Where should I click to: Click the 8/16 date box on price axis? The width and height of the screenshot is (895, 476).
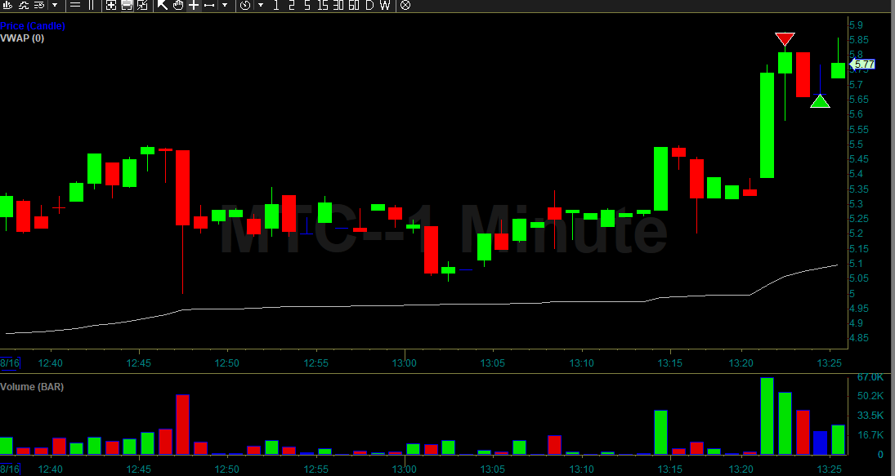[x=10, y=363]
